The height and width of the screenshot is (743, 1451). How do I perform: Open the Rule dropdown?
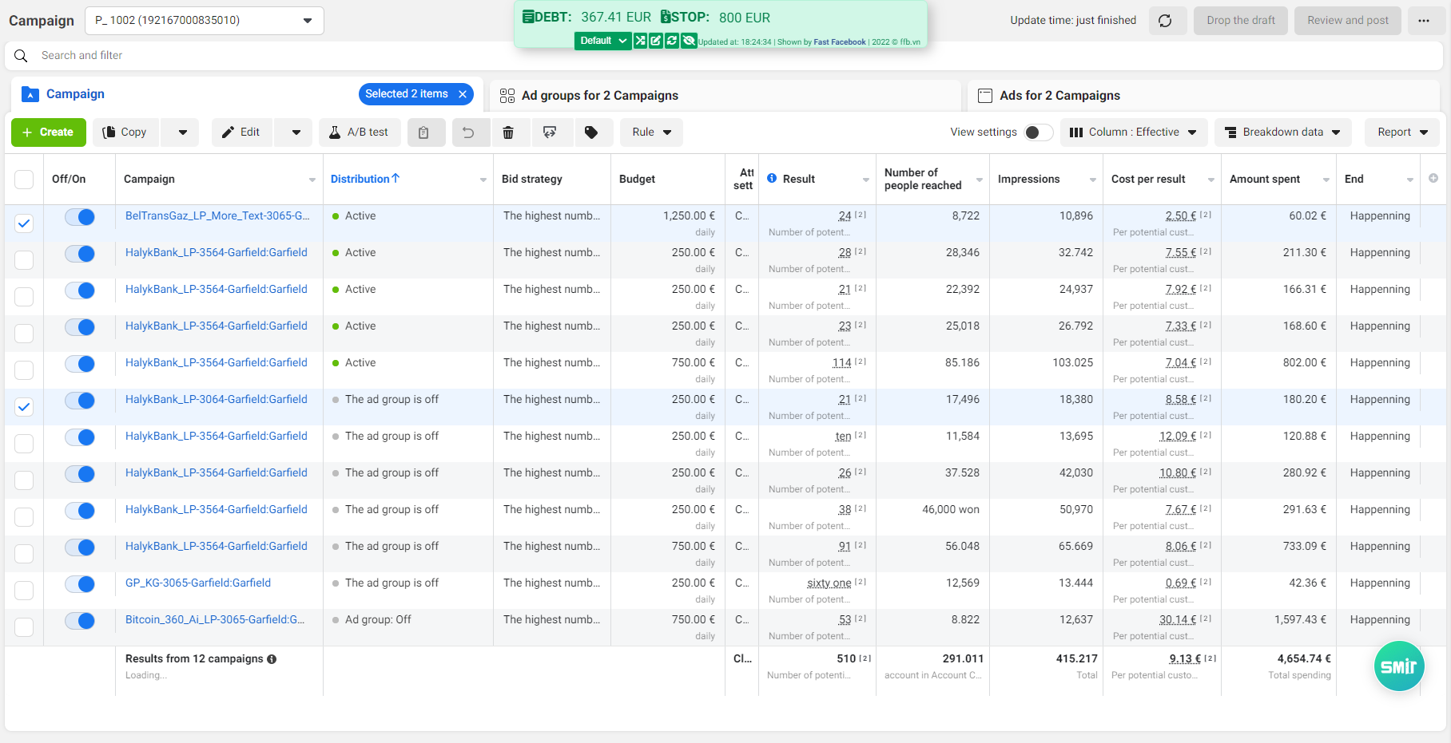[651, 132]
